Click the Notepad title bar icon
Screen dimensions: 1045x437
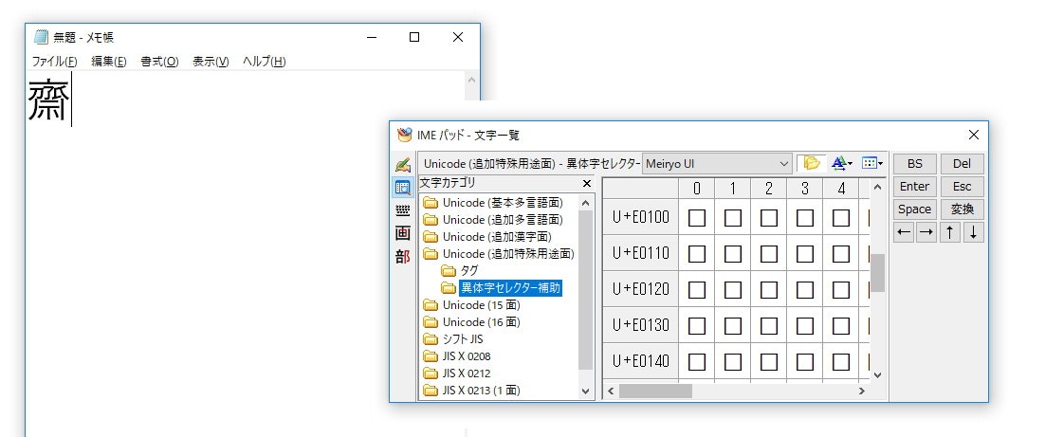click(x=42, y=37)
